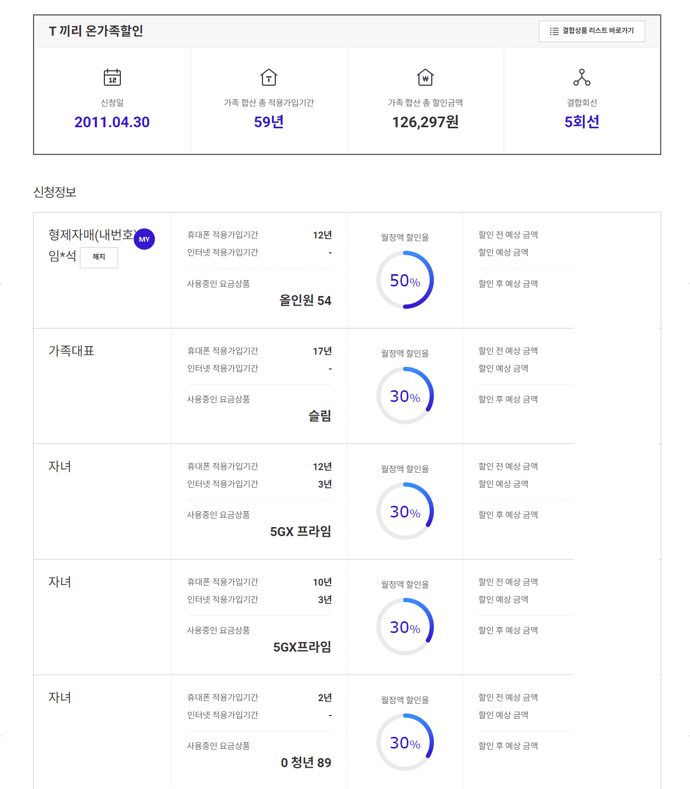This screenshot has width=690, height=789.
Task: Click the network icon above 결합회선
Action: point(582,77)
